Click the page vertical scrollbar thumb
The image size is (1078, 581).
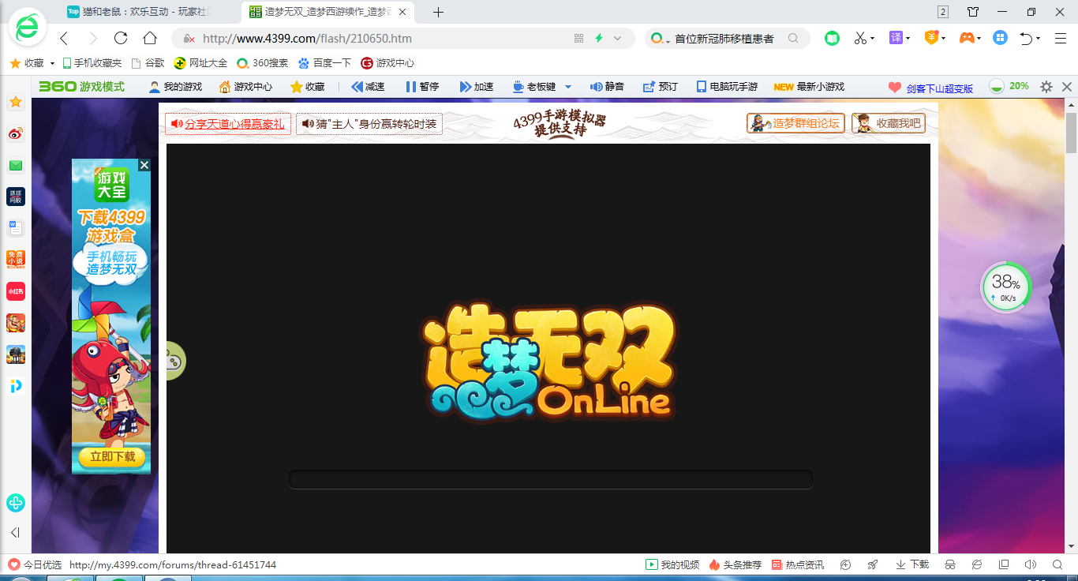click(1071, 133)
